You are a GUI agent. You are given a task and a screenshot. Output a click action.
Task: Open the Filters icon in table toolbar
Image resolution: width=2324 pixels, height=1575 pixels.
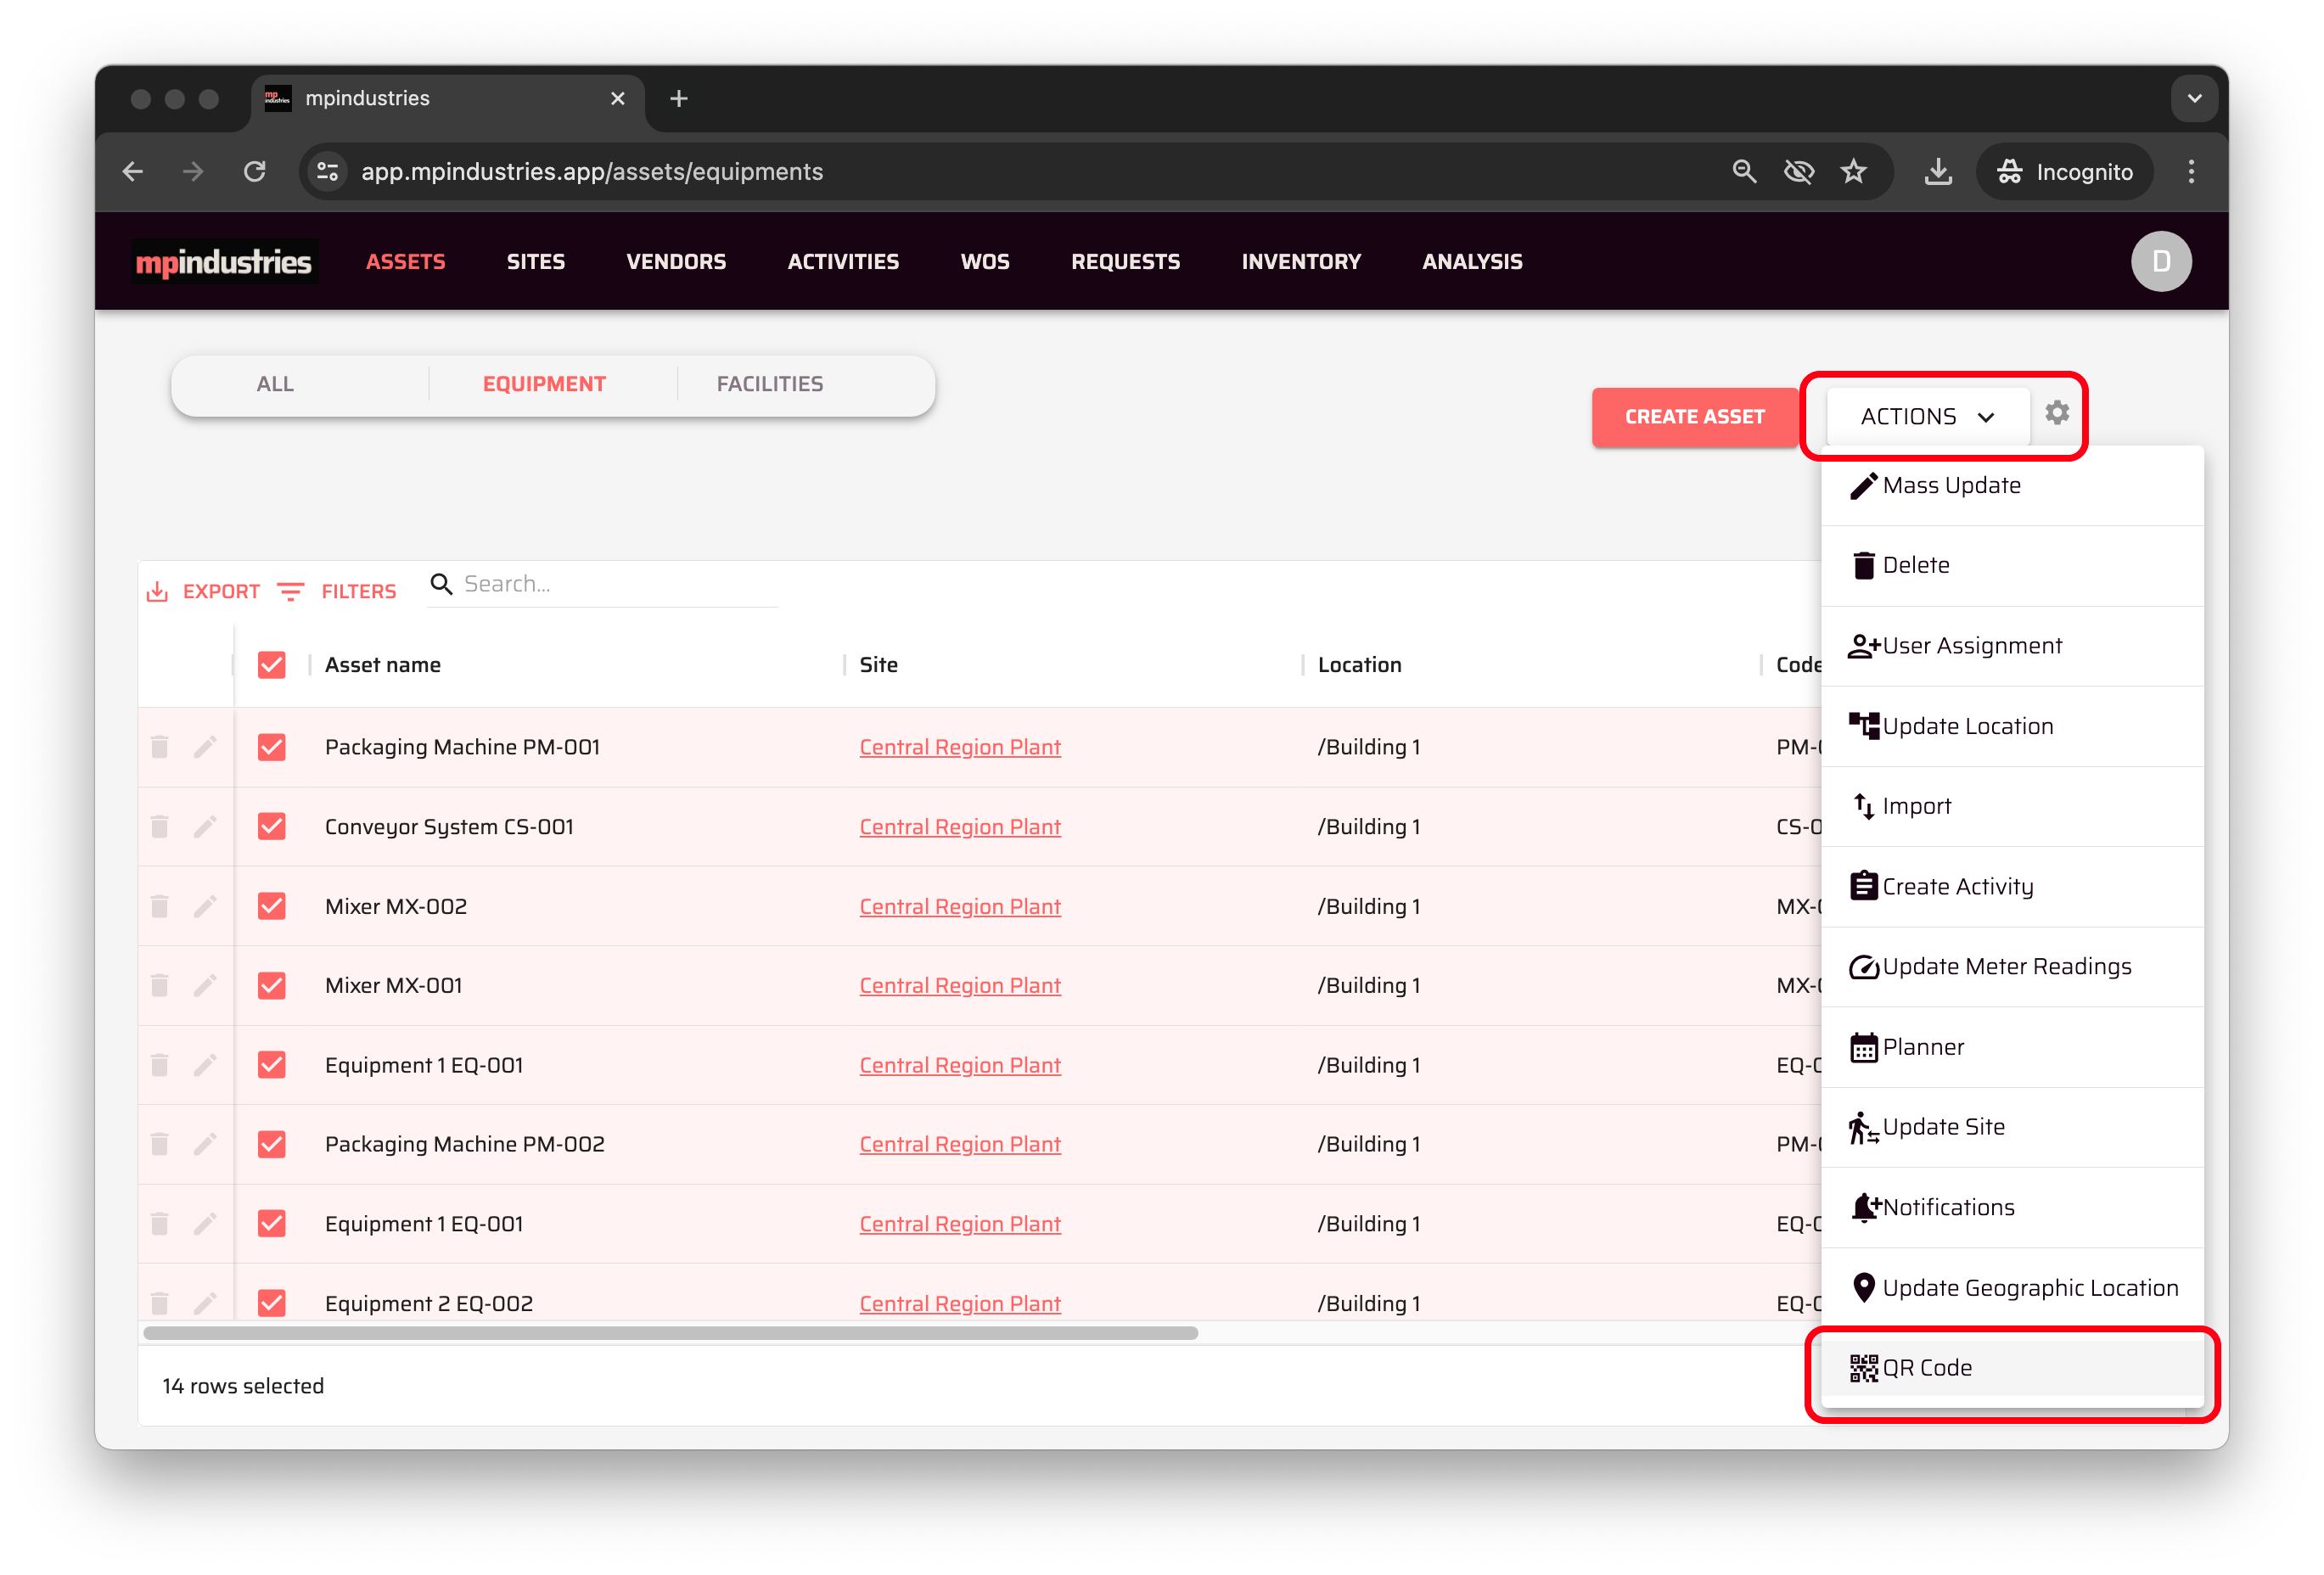click(291, 592)
